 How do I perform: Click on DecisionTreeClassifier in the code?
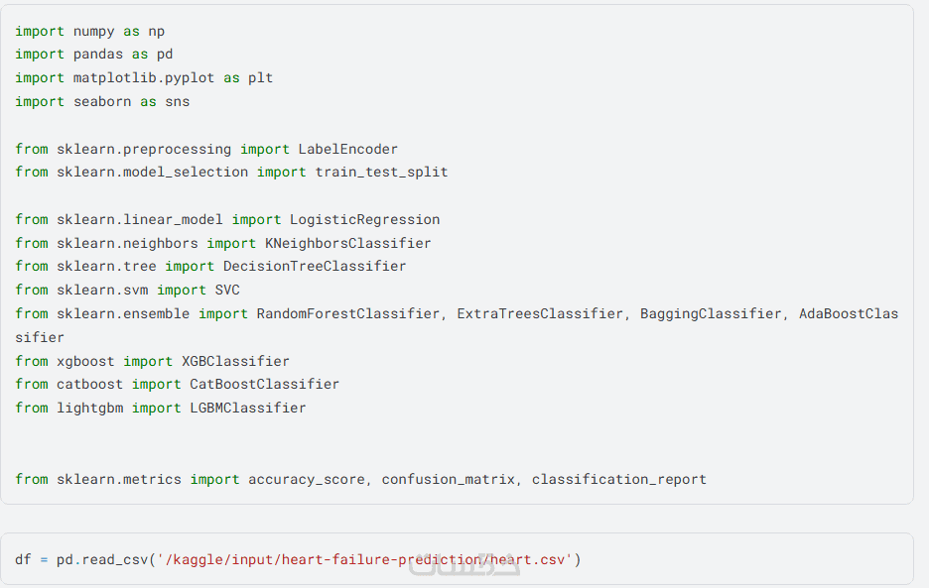(x=315, y=266)
